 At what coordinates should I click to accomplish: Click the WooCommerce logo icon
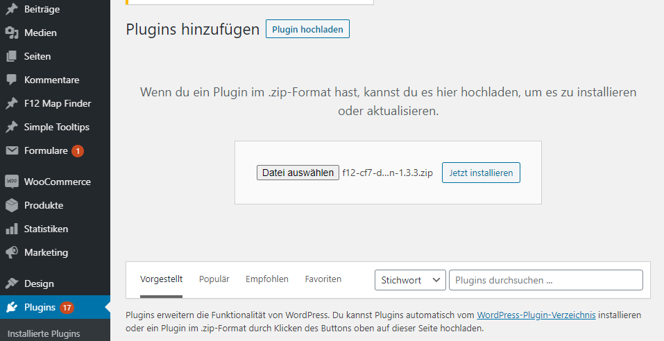12,182
